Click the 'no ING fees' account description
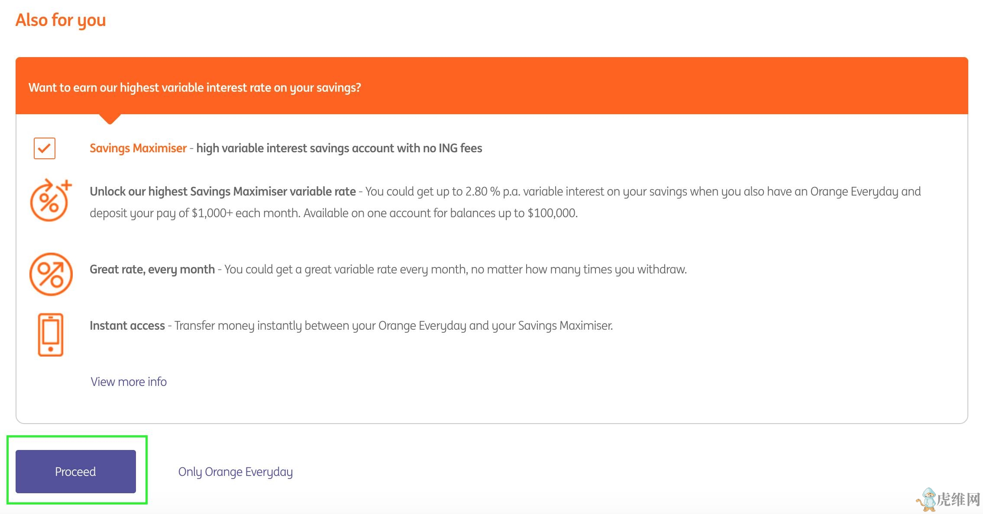 339,148
